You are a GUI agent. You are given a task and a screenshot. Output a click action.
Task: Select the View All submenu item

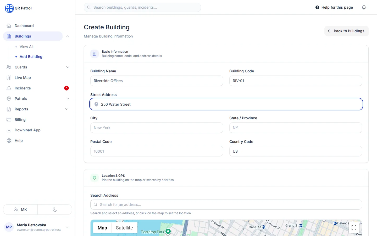(x=26, y=47)
